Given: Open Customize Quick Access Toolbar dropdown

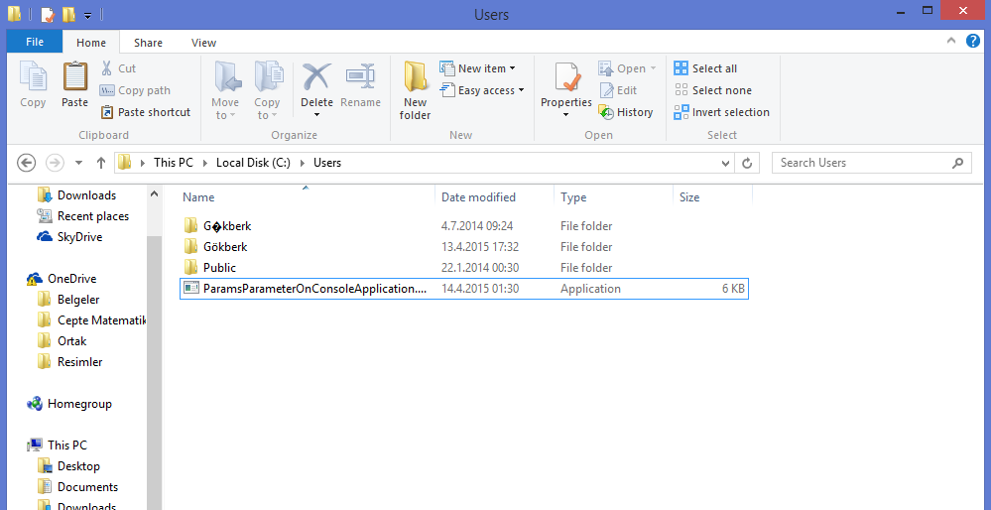Looking at the screenshot, I should (x=88, y=15).
